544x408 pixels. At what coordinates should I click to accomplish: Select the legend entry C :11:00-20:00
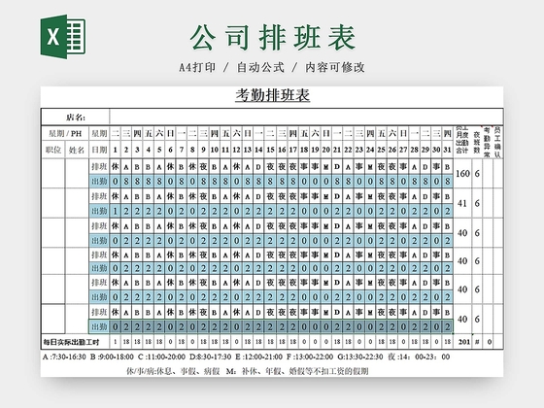click(x=161, y=357)
